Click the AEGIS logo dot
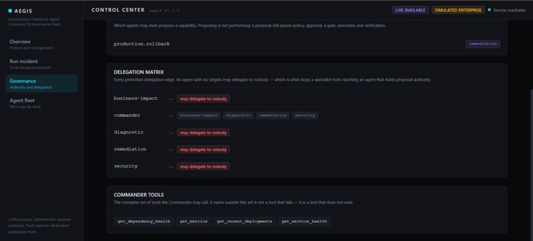The image size is (533, 241). [10, 11]
